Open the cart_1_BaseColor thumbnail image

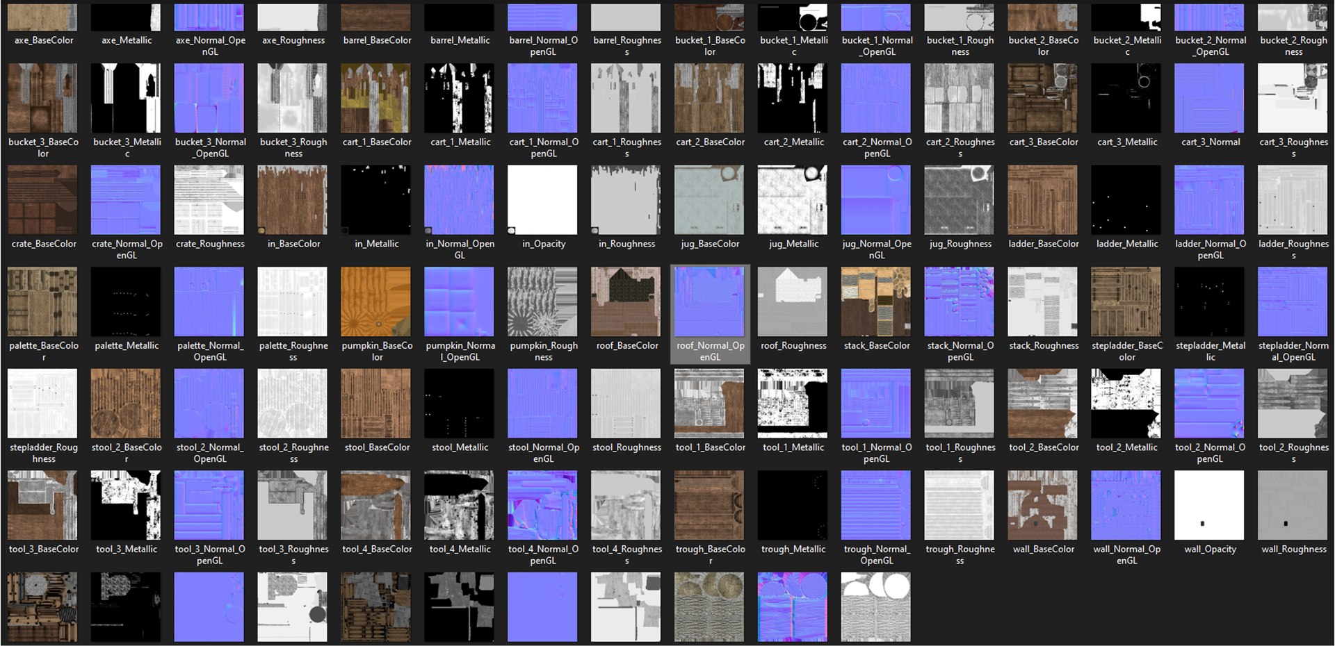click(x=376, y=98)
